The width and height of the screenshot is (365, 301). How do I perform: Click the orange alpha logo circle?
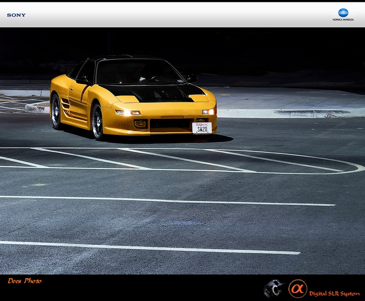coord(297,289)
